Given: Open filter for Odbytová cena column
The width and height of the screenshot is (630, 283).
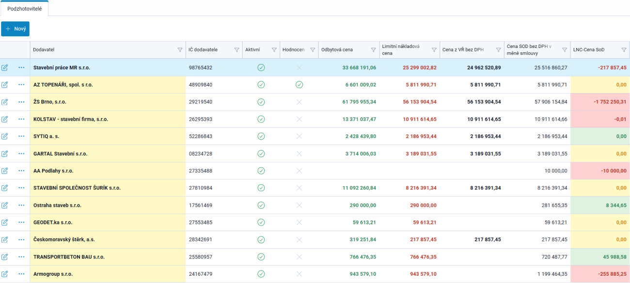Looking at the screenshot, I should 373,50.
